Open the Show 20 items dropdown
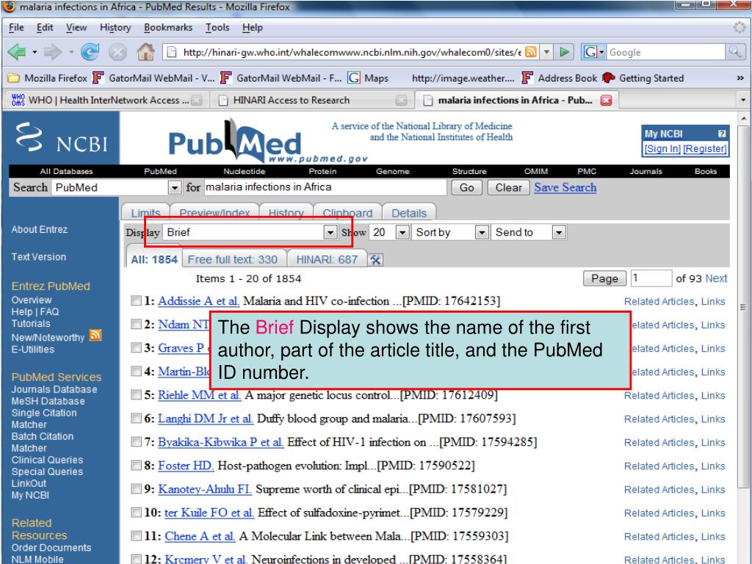This screenshot has height=564, width=752. click(x=389, y=233)
